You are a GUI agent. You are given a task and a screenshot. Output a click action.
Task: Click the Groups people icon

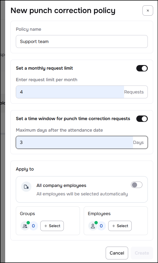(x=25, y=226)
